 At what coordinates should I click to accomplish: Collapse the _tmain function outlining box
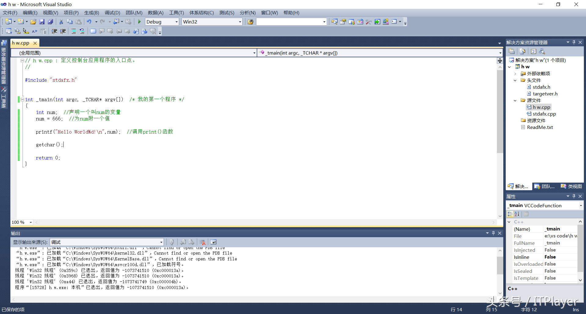point(22,99)
